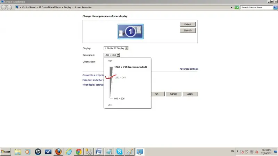Open the Advanced settings link
The image size is (278, 156).
pos(188,69)
